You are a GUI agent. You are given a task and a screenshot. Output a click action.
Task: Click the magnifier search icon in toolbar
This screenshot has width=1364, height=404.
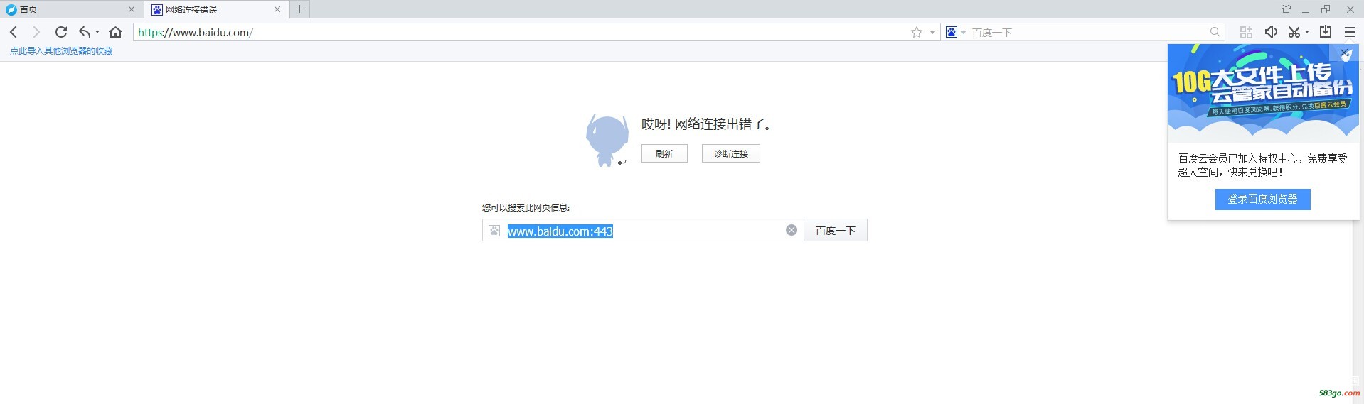pyautogui.click(x=1215, y=32)
